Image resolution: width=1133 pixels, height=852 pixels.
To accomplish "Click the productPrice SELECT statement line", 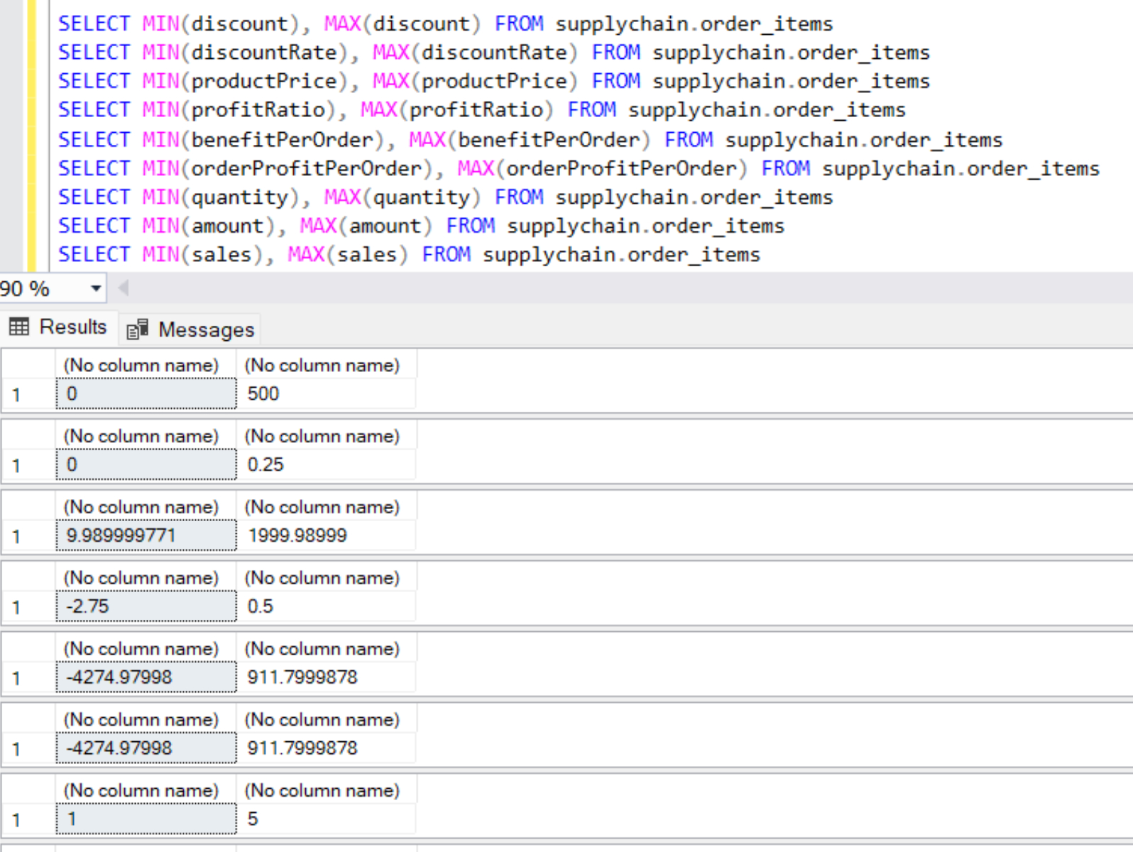I will pos(493,81).
